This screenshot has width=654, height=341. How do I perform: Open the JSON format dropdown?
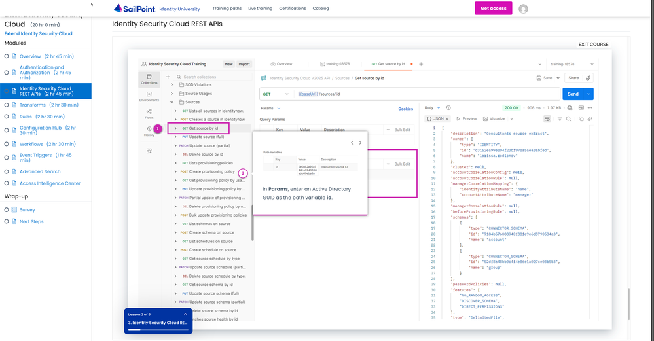pos(437,119)
